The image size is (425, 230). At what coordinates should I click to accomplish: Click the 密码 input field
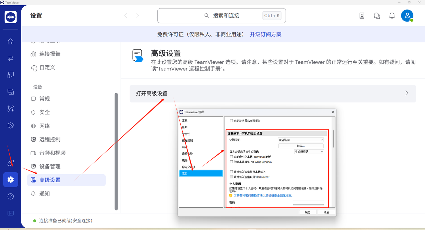tap(308, 202)
